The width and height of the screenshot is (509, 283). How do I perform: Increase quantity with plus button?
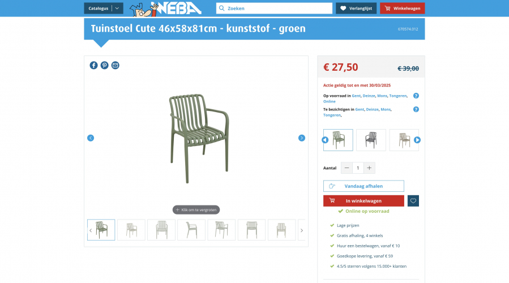(369, 168)
